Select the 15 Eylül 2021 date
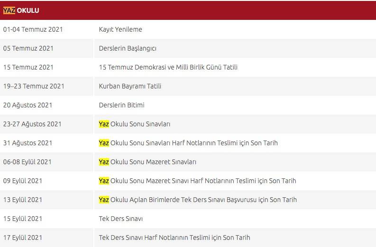Image resolution: width=376 pixels, height=247 pixels. (x=22, y=219)
